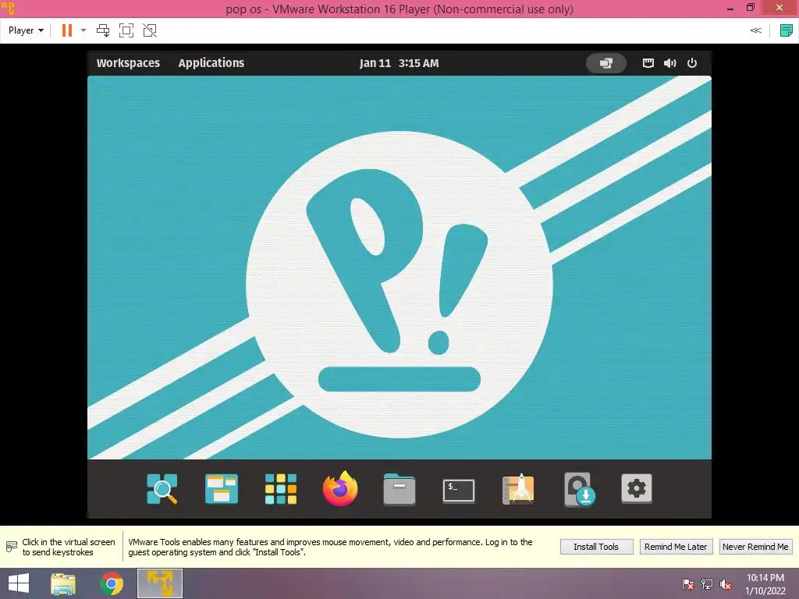Click the VMware logo in the title bar
The image size is (799, 599).
(8, 8)
